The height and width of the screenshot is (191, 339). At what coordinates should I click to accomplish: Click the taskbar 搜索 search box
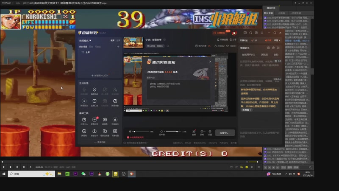click(x=31, y=174)
